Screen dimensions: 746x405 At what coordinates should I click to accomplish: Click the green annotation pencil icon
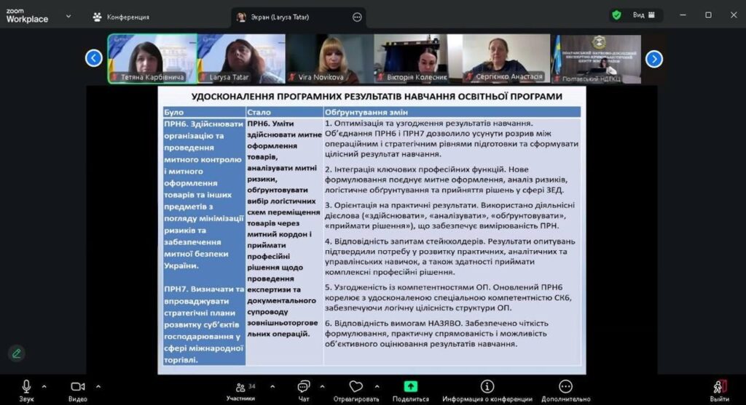pyautogui.click(x=16, y=353)
